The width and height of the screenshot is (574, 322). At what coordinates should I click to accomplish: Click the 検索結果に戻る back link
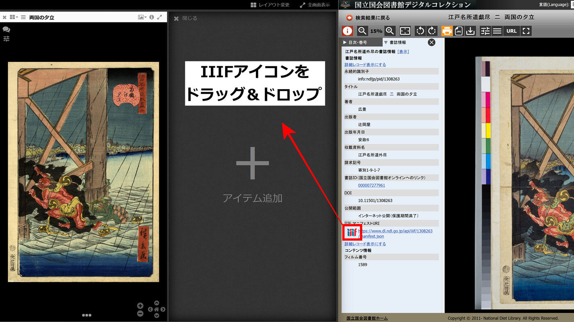coord(368,18)
